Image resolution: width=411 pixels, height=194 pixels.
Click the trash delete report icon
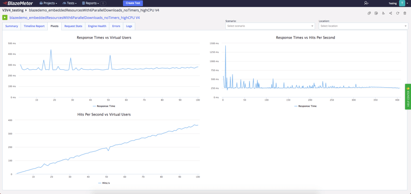tap(405, 13)
